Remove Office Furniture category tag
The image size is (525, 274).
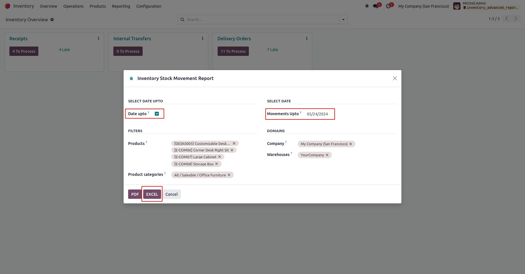229,175
